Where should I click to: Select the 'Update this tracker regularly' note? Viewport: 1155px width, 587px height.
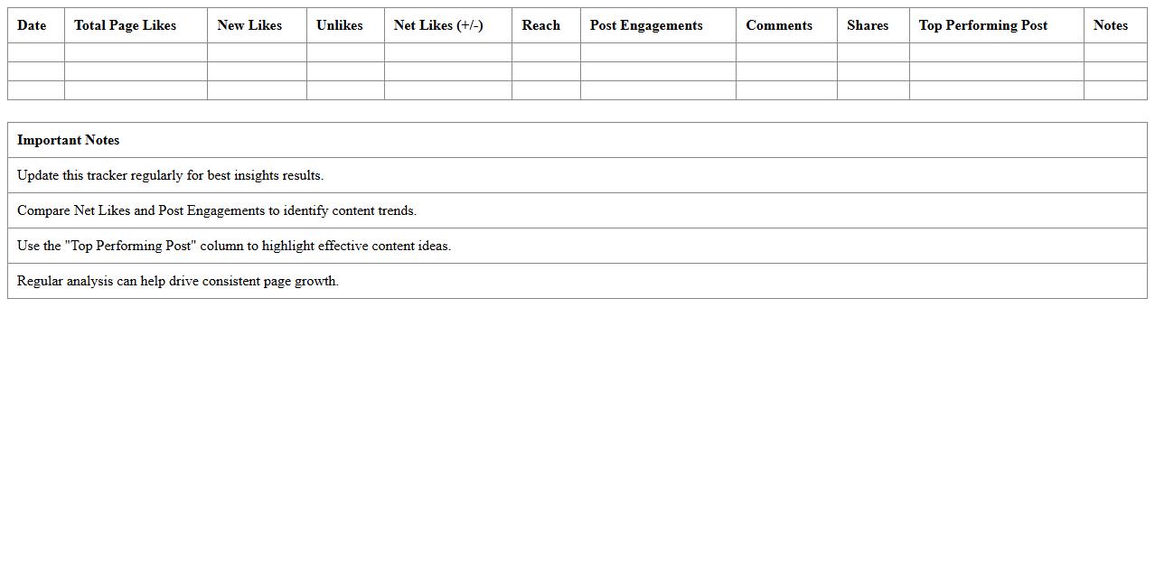point(170,175)
